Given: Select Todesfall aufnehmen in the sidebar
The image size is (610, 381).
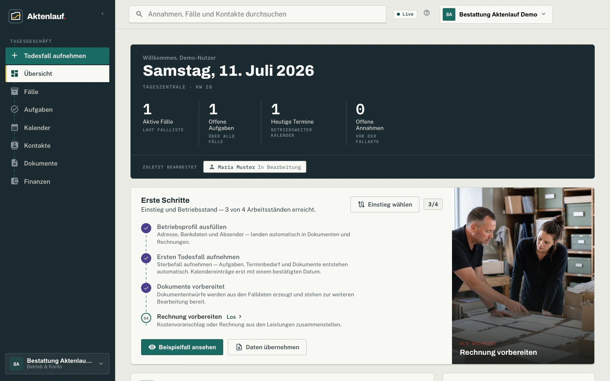Looking at the screenshot, I should (x=57, y=56).
